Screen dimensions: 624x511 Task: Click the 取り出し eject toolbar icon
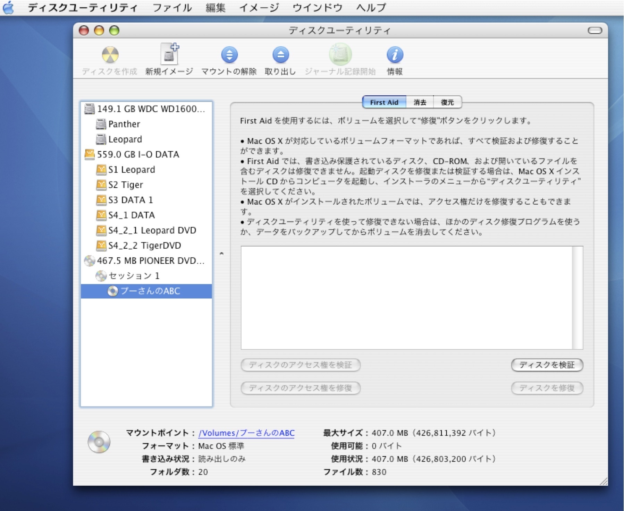[x=281, y=55]
